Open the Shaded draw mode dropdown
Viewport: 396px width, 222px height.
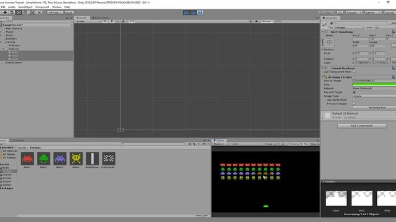click(88, 22)
